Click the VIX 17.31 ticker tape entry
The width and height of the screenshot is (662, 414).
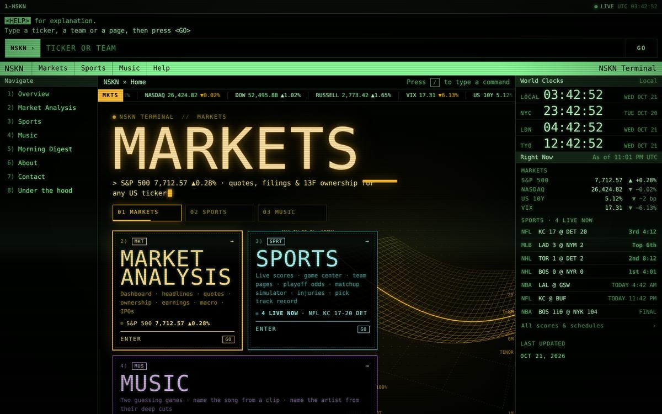click(x=432, y=95)
